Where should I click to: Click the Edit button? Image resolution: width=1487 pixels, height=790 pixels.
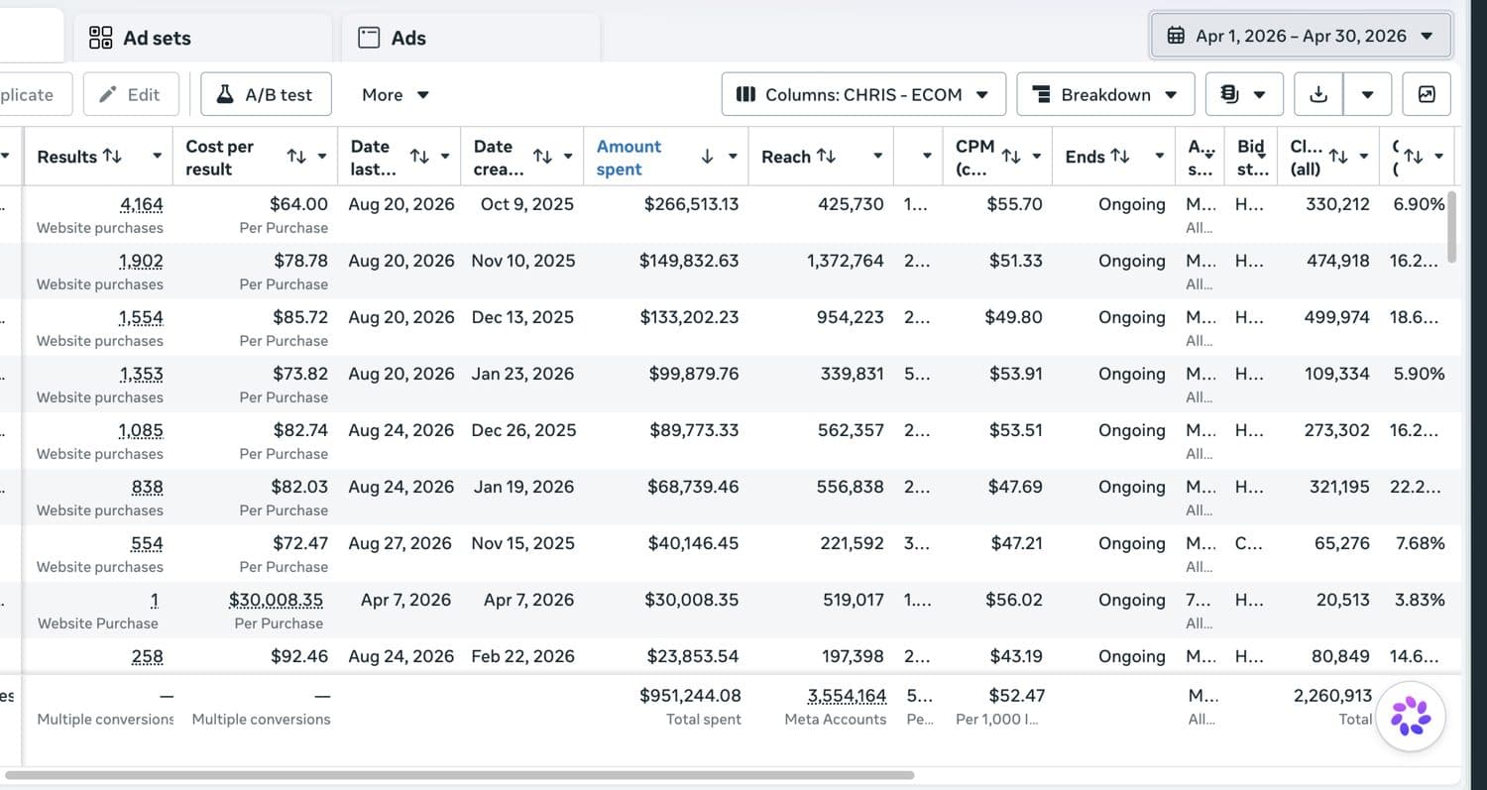coord(131,94)
